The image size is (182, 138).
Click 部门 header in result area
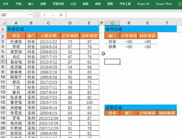click(129, 113)
